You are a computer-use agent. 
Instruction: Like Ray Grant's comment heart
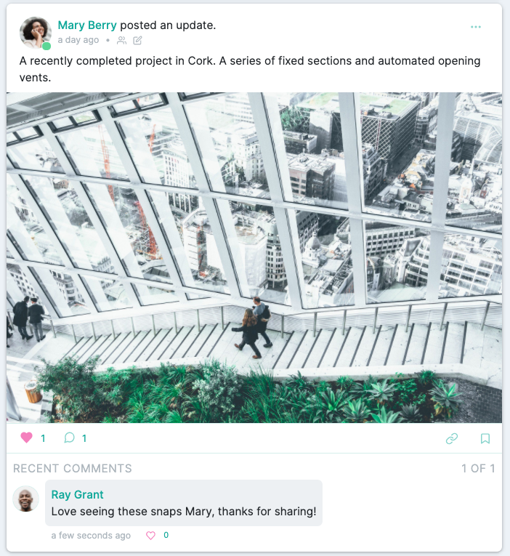pyautogui.click(x=150, y=536)
